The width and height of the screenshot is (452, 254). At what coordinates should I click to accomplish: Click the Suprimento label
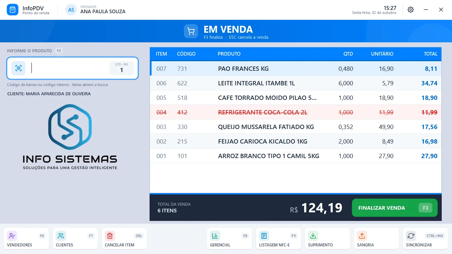[x=320, y=245]
